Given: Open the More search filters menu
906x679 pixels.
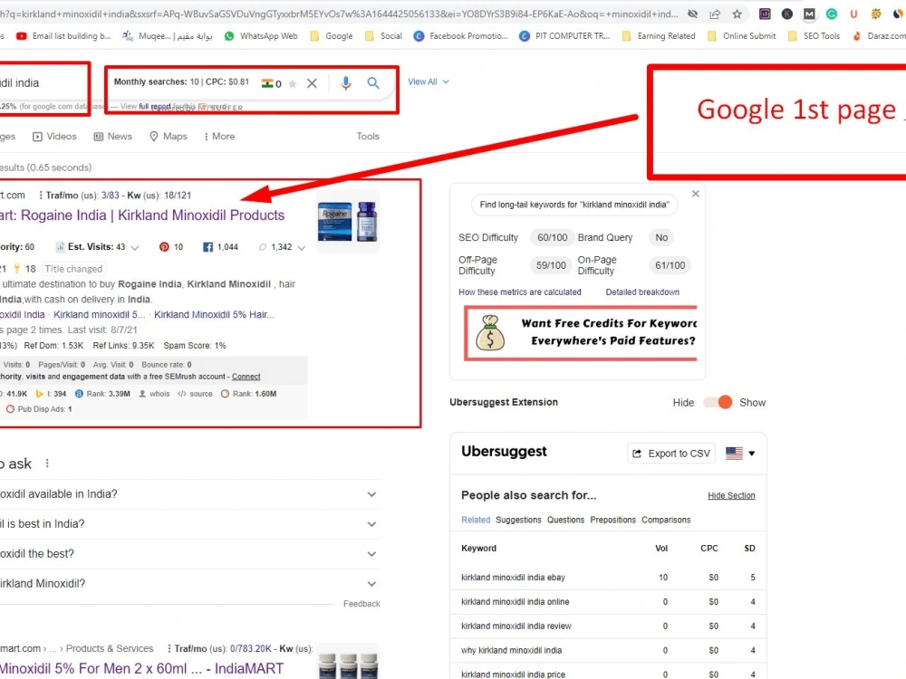Looking at the screenshot, I should 219,137.
